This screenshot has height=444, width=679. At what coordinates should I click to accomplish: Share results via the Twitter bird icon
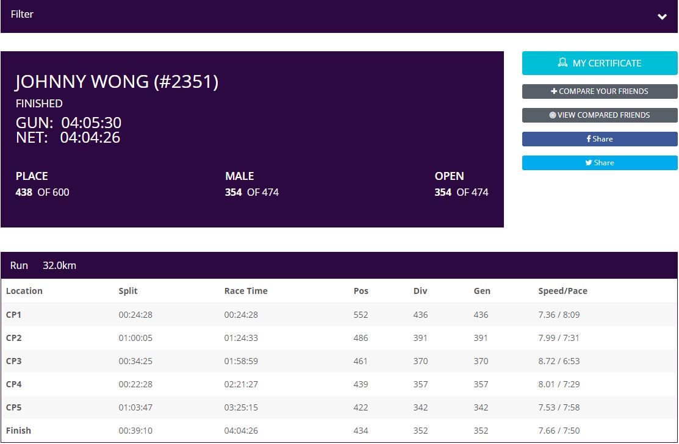589,162
